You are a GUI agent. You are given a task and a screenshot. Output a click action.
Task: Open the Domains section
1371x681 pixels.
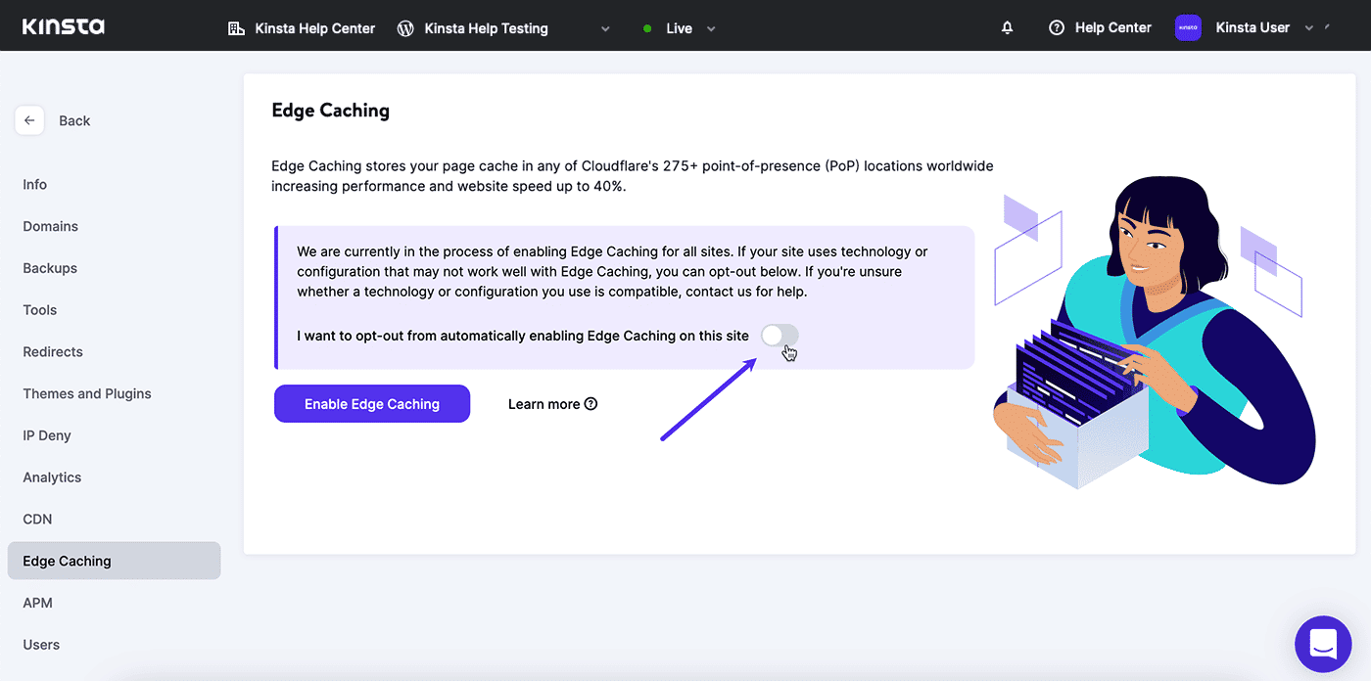(50, 226)
